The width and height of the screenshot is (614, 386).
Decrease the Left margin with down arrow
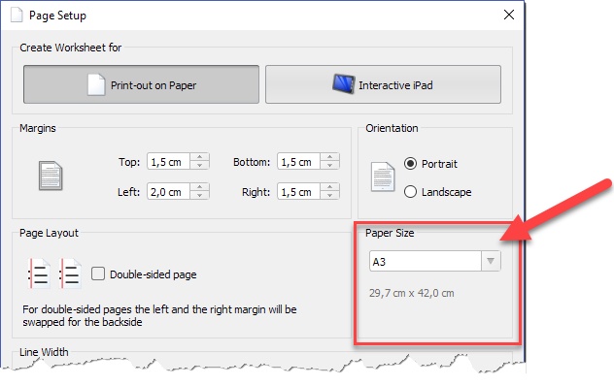click(200, 196)
